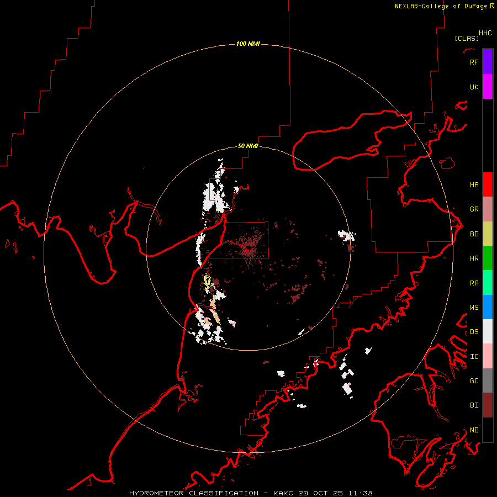This screenshot has width=497, height=497.
Task: Click the RF legend label
Action: 474,62
